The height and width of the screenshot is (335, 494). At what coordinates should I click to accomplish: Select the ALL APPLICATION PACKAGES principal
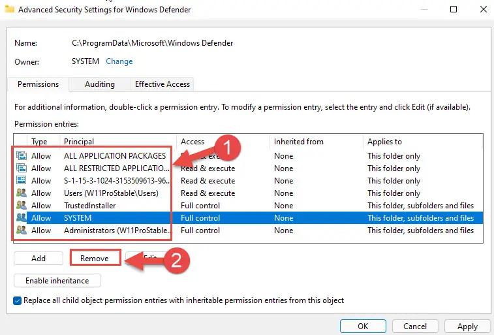pos(115,155)
